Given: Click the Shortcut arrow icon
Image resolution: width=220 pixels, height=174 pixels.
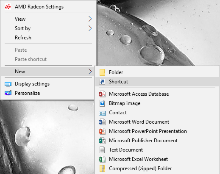Looking at the screenshot, I should [102, 82].
